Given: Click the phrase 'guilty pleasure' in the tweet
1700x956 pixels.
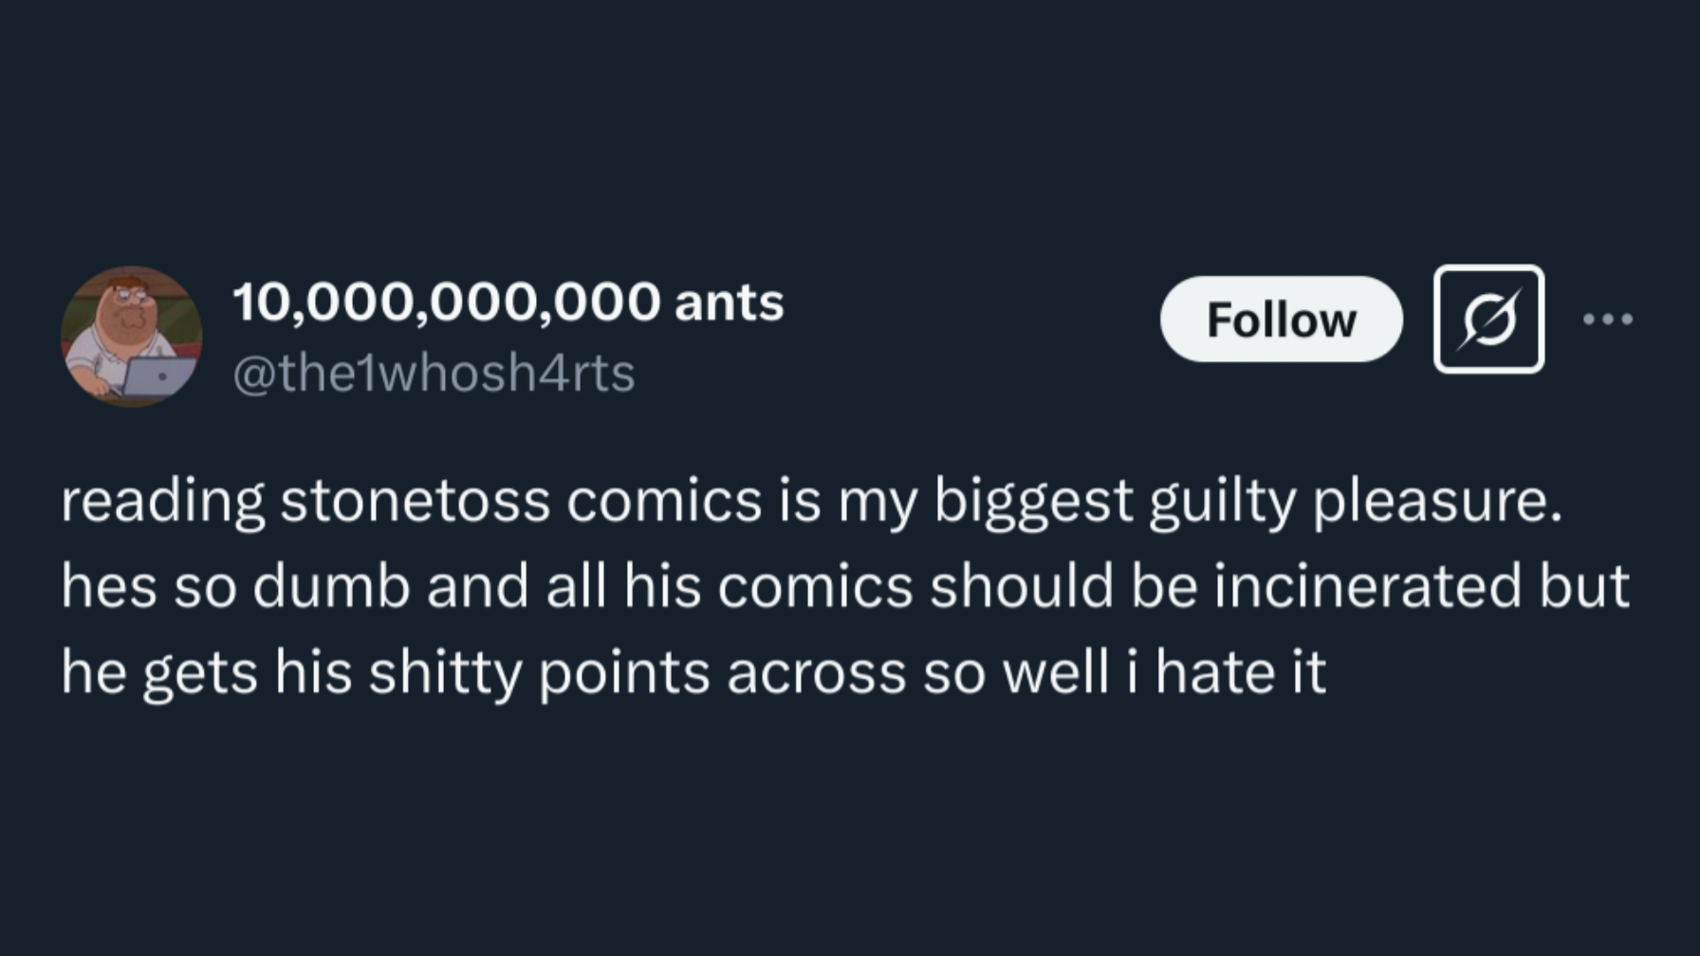Looking at the screenshot, I should (x=1355, y=501).
